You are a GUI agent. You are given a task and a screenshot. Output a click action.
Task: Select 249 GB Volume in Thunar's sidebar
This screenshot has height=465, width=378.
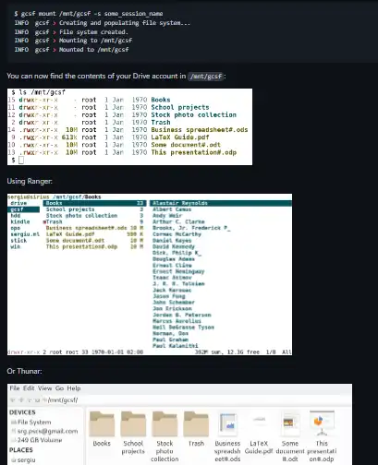[40, 440]
